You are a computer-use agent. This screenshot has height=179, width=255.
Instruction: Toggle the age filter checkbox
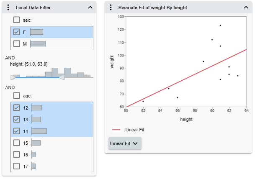point(17,96)
